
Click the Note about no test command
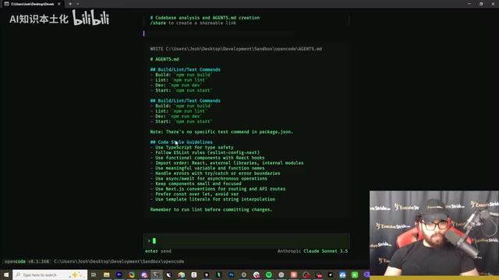click(221, 131)
